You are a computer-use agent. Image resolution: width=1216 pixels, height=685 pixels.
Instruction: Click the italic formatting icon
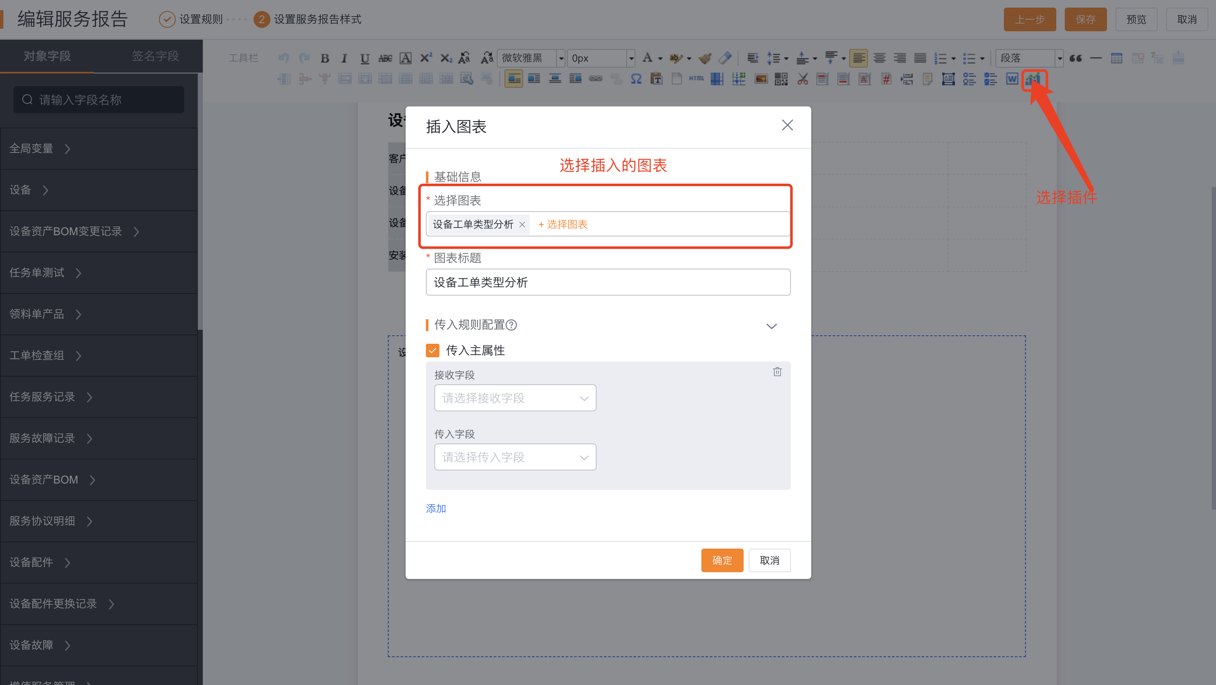[x=344, y=58]
